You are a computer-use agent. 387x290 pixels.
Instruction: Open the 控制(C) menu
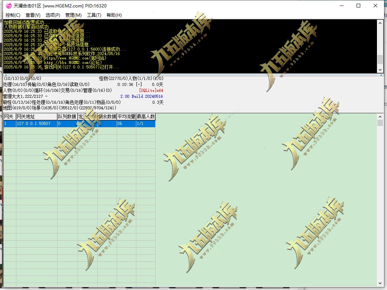click(13, 15)
